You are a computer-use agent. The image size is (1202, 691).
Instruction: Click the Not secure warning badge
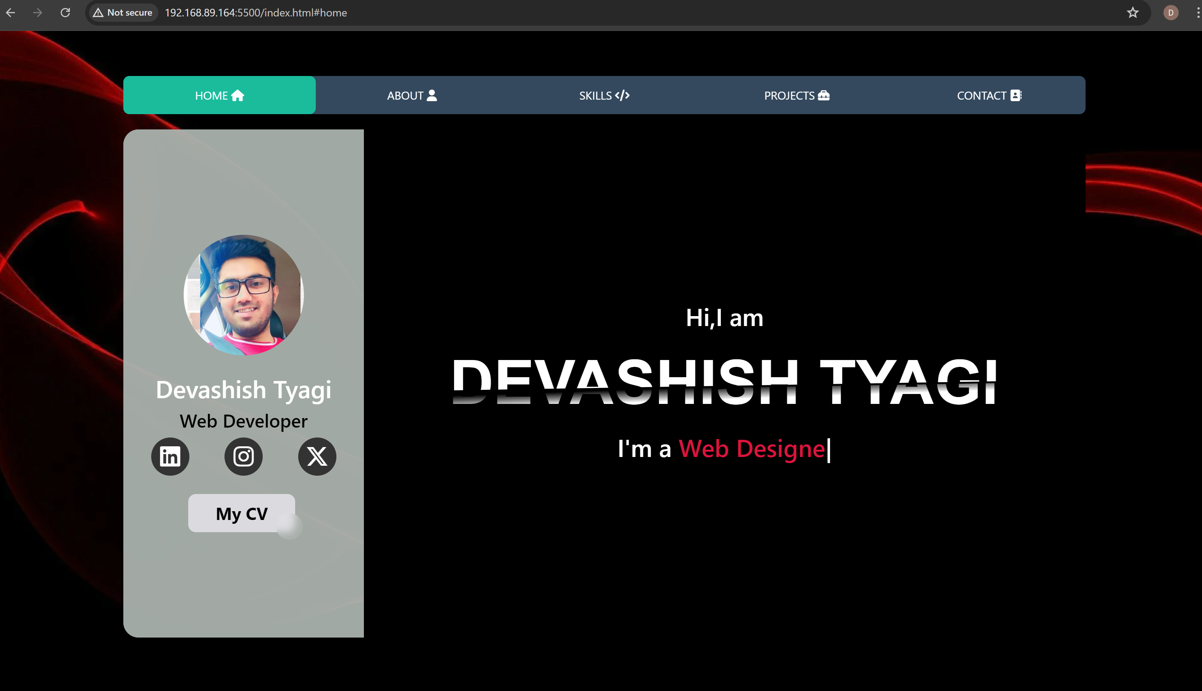click(x=123, y=13)
